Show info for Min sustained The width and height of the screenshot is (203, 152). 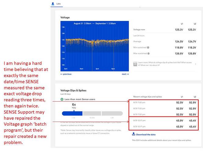(148, 47)
